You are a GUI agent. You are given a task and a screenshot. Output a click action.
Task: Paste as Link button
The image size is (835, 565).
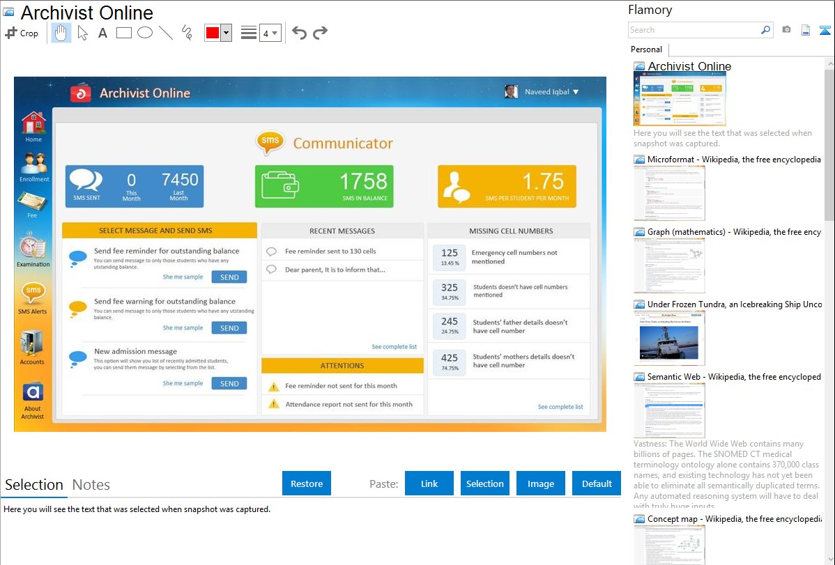[x=429, y=483]
